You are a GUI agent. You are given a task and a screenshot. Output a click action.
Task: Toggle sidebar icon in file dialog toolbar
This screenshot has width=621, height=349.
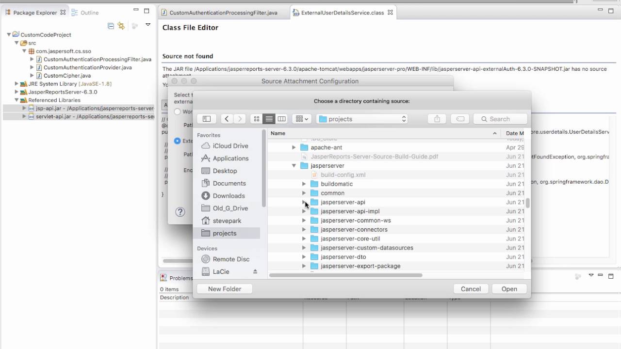coord(207,119)
